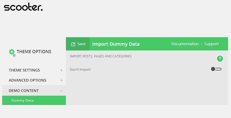Image resolution: width=231 pixels, height=118 pixels.
Task: Click the Theme Options gear icon
Action: click(x=12, y=52)
